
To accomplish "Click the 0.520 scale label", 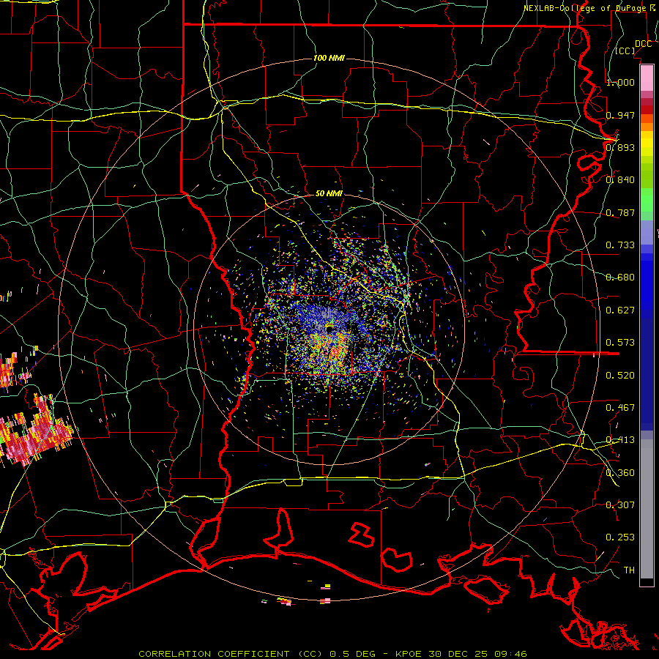I will [620, 376].
